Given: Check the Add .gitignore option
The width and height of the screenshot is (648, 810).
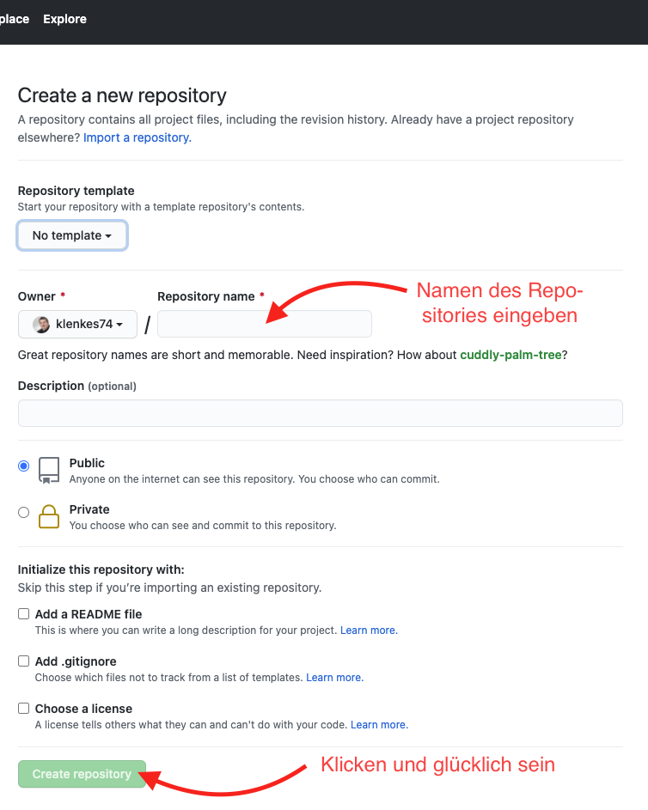Looking at the screenshot, I should 24,661.
